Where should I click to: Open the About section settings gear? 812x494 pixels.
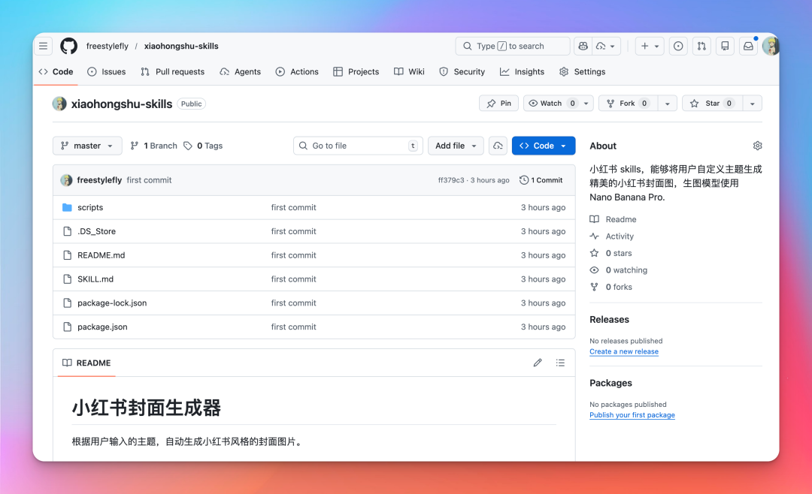(x=757, y=145)
